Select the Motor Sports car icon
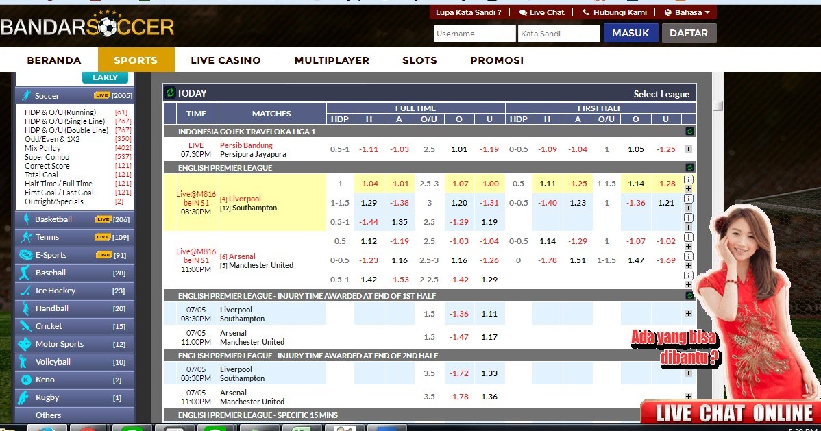Viewport: 821px width, 431px height. (25, 344)
